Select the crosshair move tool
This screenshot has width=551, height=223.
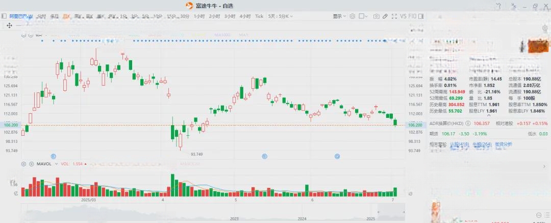pos(10,26)
